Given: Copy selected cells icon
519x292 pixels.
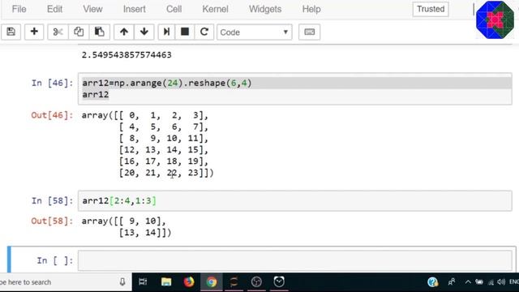Looking at the screenshot, I should coord(79,32).
